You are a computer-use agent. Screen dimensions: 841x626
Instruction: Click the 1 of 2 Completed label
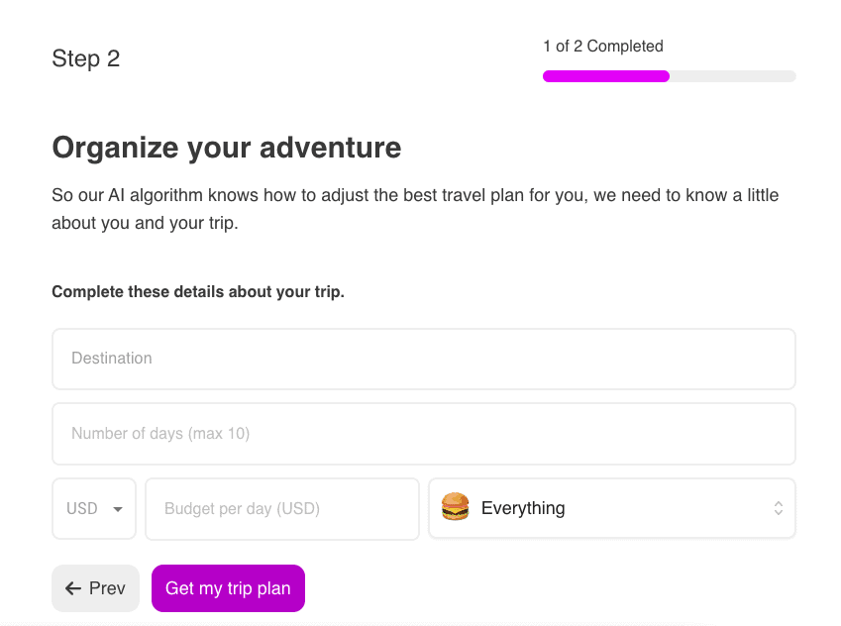point(602,47)
